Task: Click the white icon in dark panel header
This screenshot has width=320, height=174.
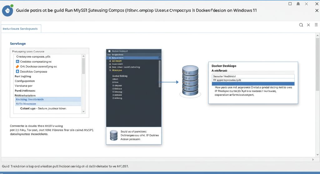Action: tap(109, 51)
